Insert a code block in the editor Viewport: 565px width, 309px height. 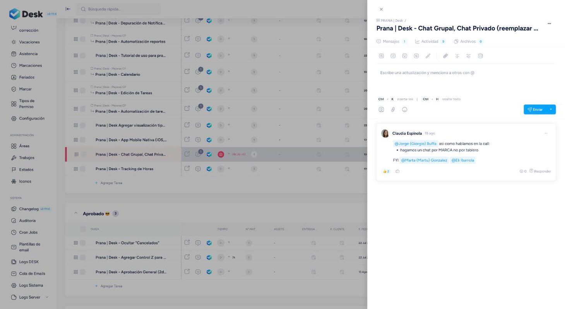tap(480, 56)
